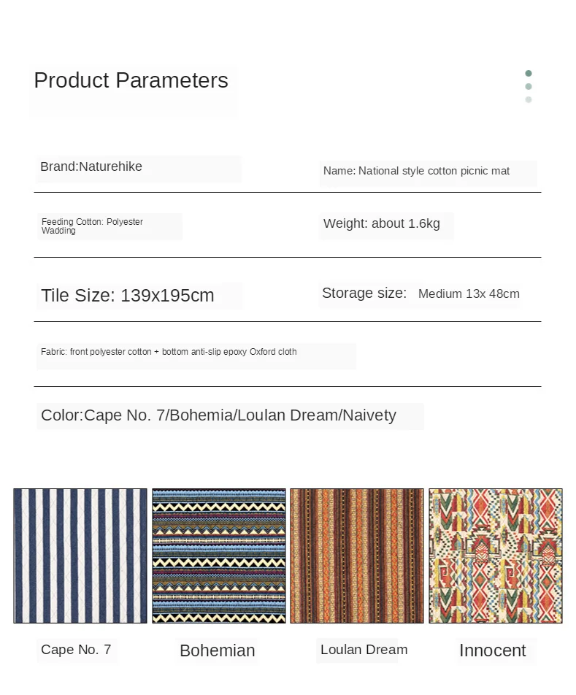Viewport: 576px width, 695px height.
Task: Click the Innocent label
Action: tap(493, 650)
